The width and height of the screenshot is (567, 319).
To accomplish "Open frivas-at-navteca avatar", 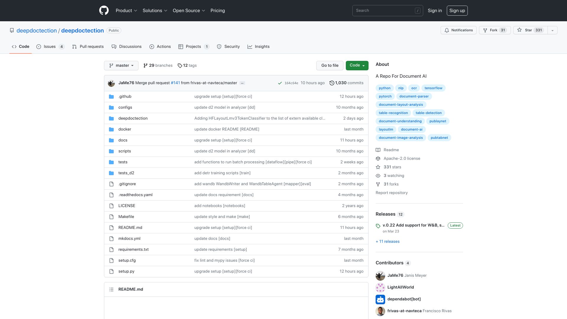I will click(380, 311).
